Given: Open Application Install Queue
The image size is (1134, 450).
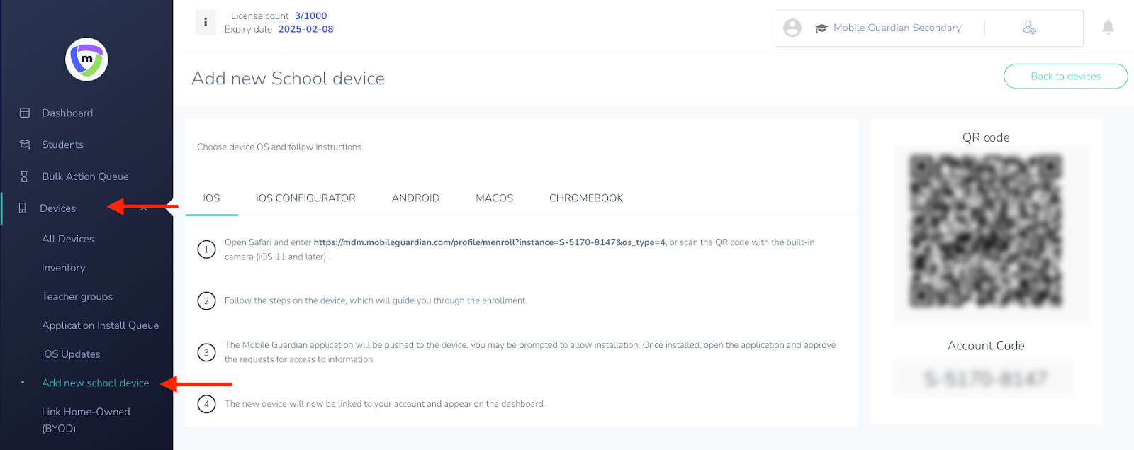Looking at the screenshot, I should point(101,325).
